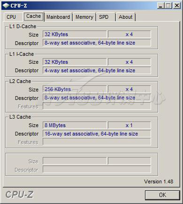Click the L3 Cache x 1 count field
Screen dimensions: 183x204
130,125
